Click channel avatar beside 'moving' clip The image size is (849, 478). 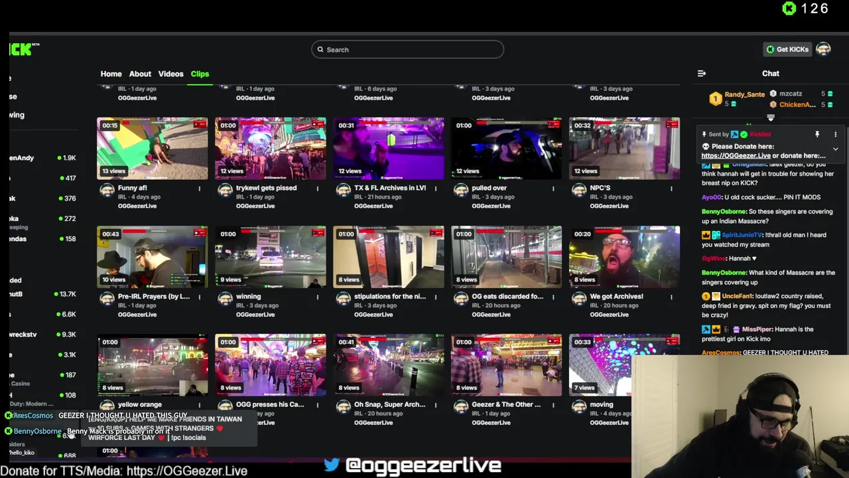579,407
